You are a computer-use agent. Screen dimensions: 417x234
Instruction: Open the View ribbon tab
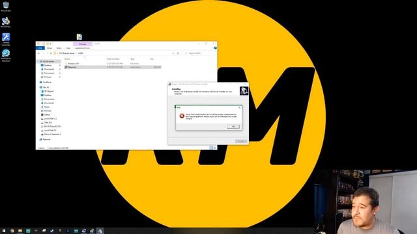coord(68,48)
